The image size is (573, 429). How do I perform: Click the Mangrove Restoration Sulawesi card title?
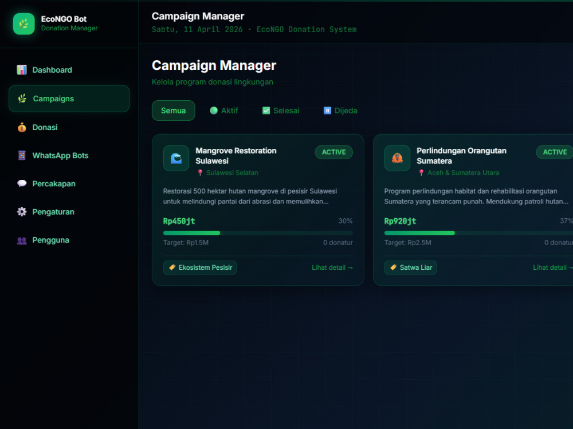click(236, 156)
